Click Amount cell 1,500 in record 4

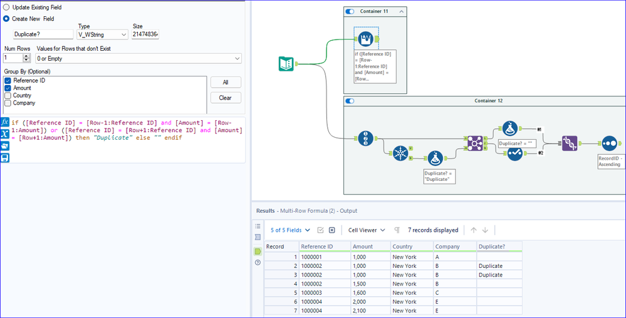point(370,284)
